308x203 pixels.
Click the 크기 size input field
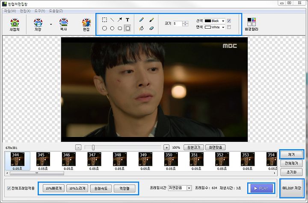(178, 24)
